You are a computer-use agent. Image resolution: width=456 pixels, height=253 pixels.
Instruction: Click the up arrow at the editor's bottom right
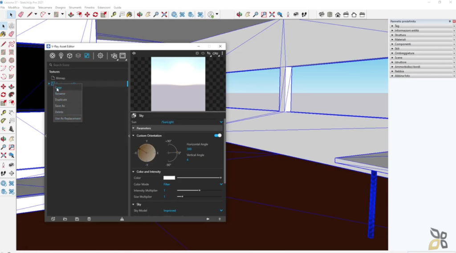tap(220, 219)
